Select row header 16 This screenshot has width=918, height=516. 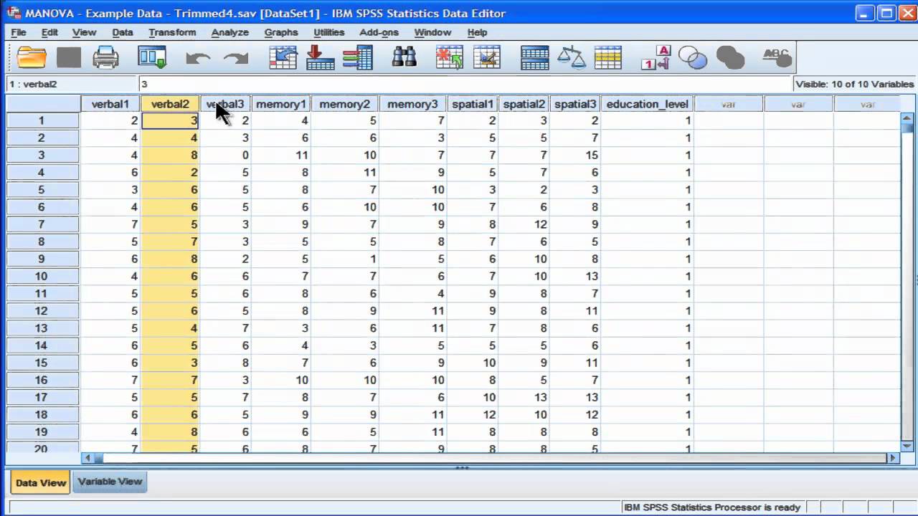(x=42, y=380)
